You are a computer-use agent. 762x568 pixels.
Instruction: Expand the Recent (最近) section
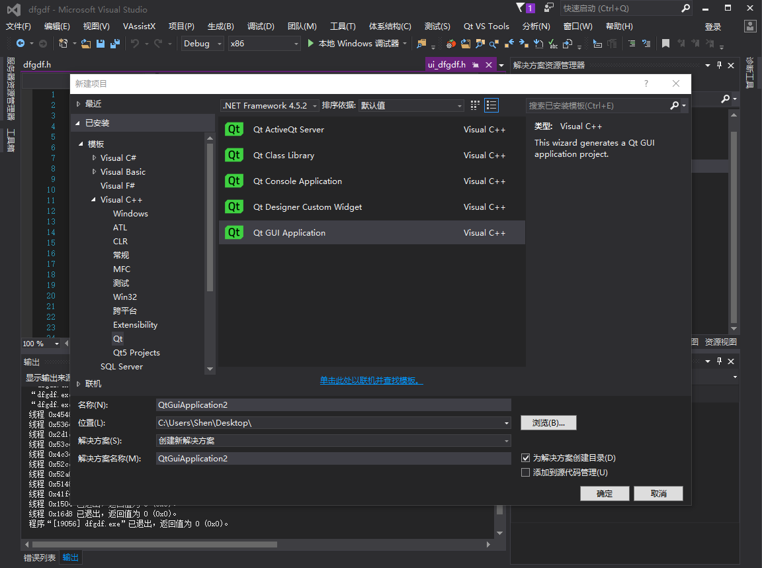(x=78, y=103)
